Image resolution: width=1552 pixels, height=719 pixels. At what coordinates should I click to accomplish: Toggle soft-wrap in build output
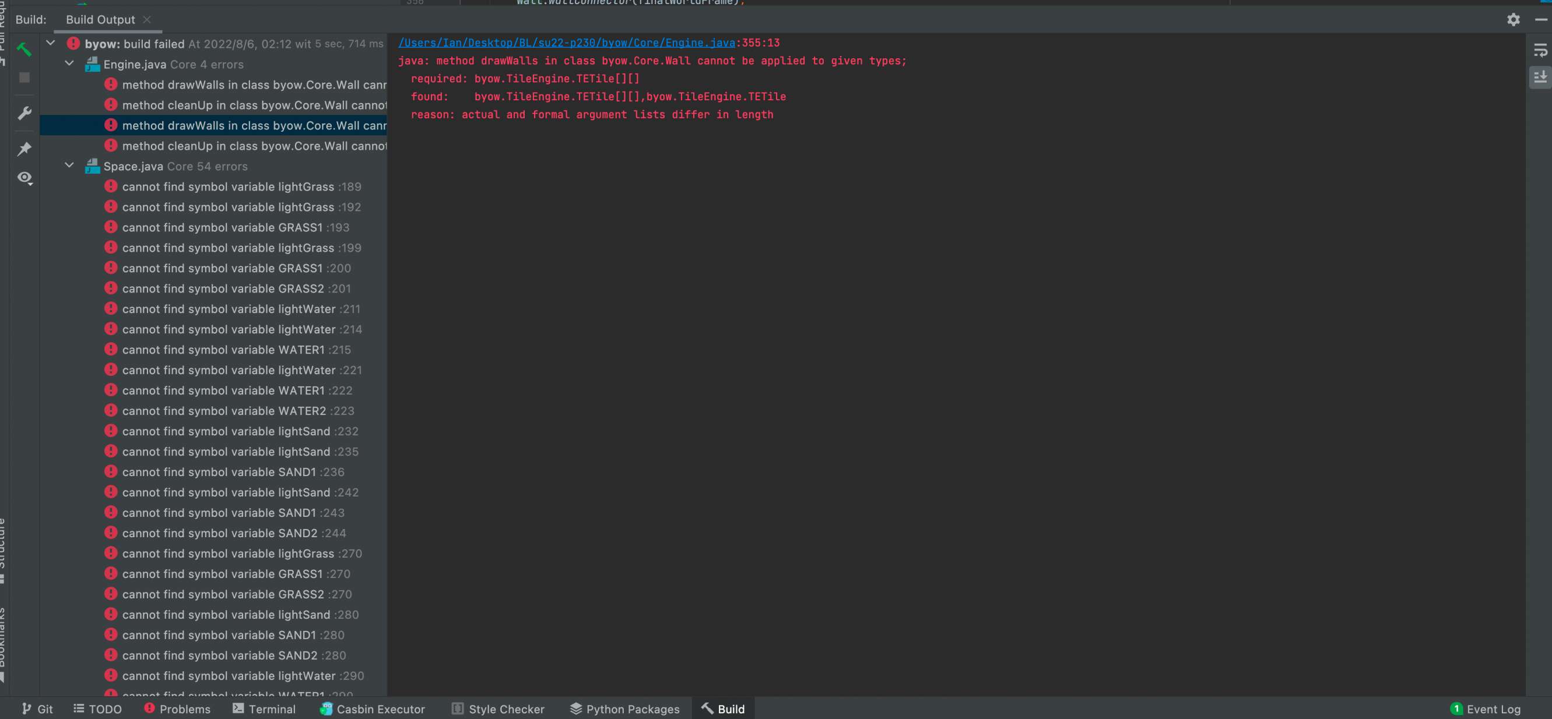(x=1539, y=50)
